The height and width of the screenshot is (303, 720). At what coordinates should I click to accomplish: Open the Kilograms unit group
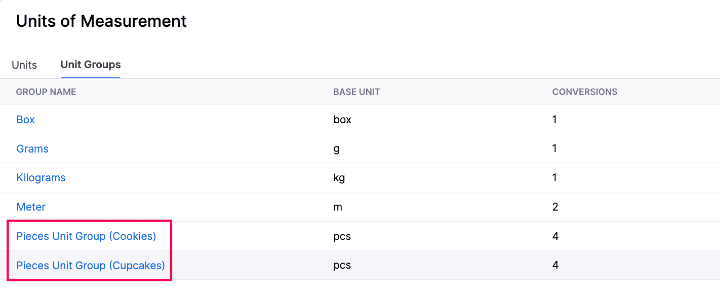[41, 177]
